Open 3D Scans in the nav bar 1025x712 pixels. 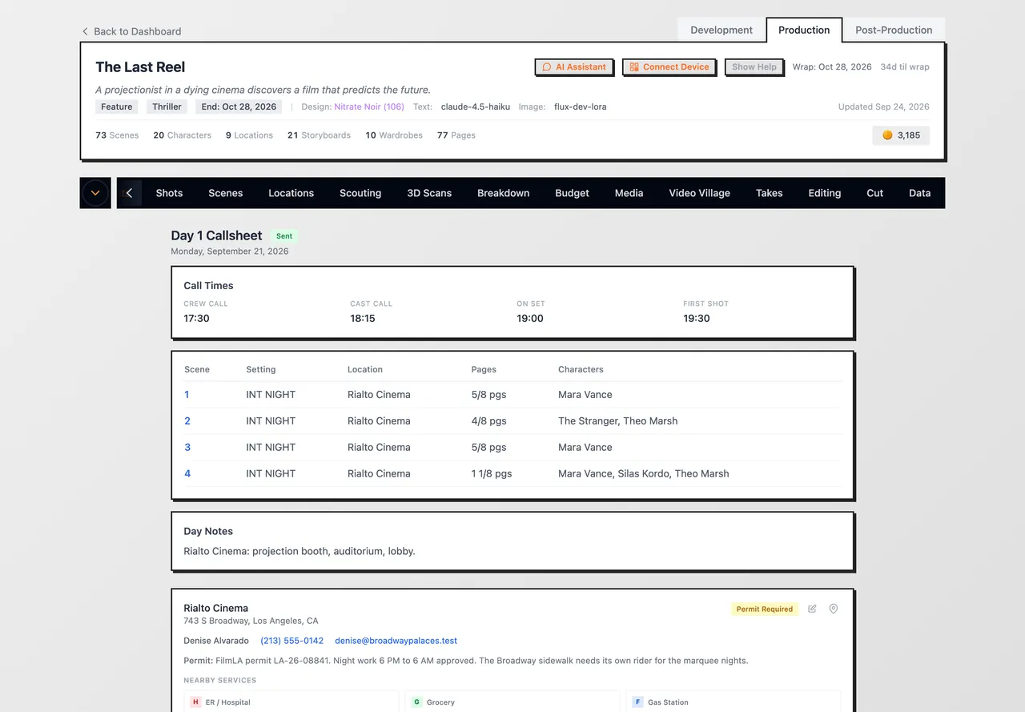429,193
